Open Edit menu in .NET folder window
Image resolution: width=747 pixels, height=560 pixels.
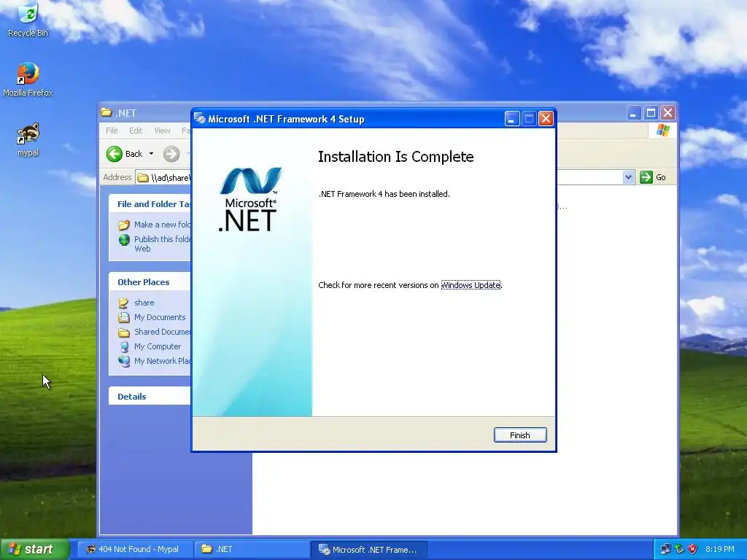point(136,131)
